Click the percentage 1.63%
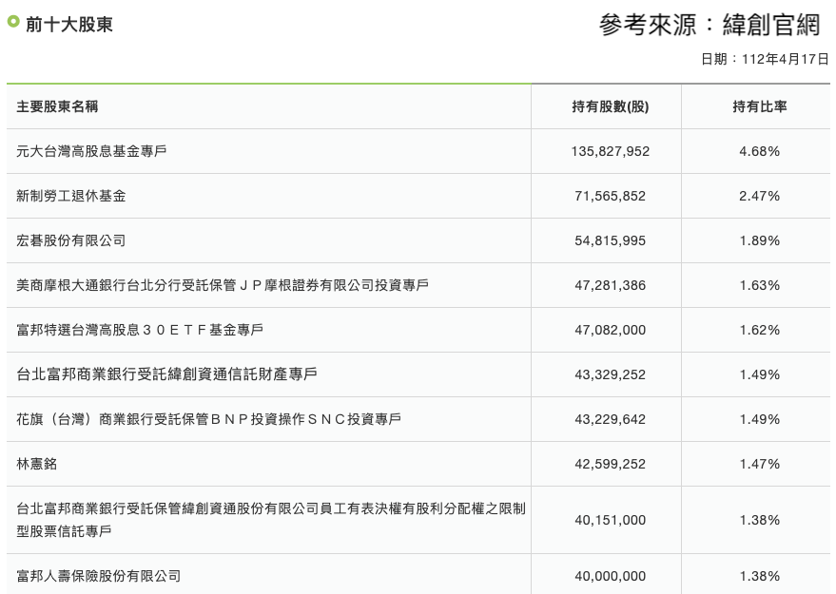Screen dimensions: 836x594 760,285
